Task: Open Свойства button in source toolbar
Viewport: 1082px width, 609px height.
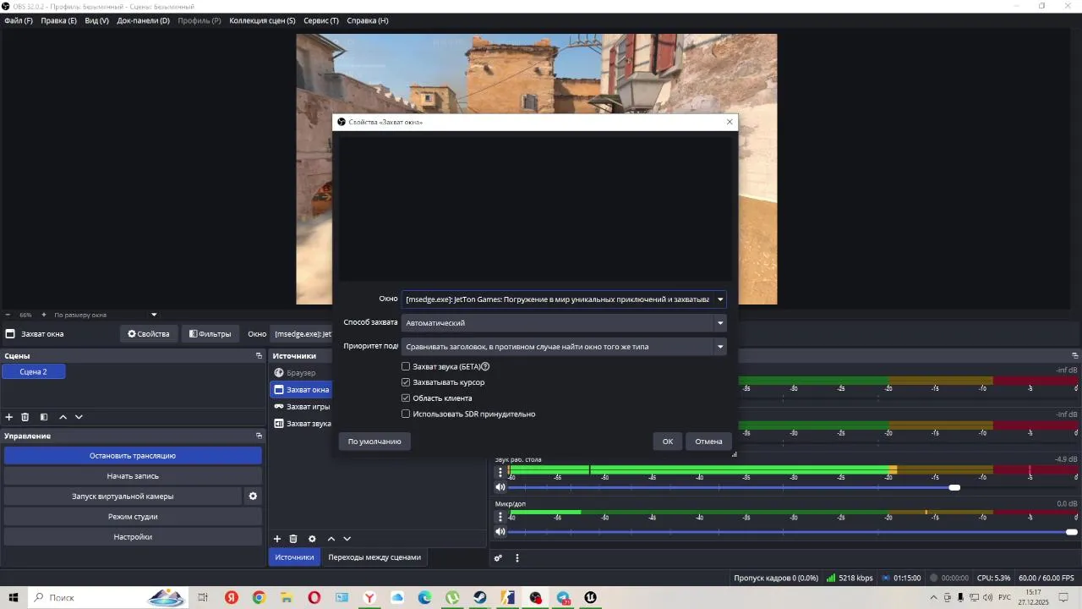Action: [149, 334]
